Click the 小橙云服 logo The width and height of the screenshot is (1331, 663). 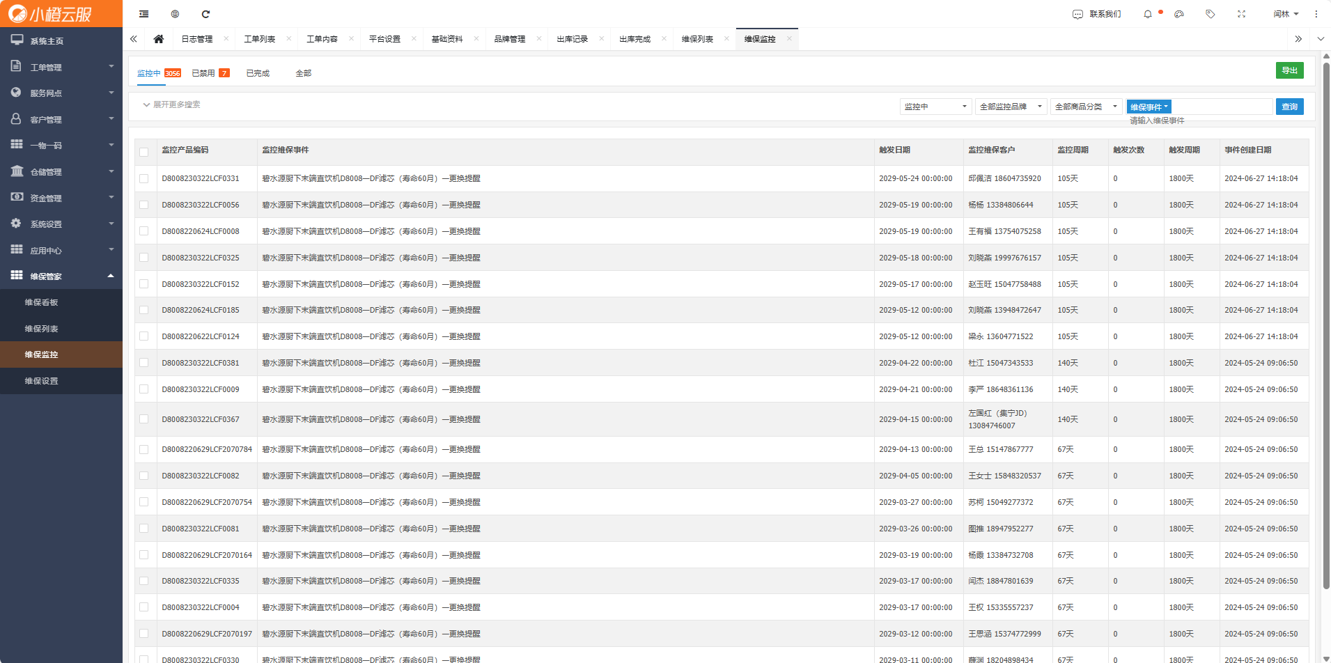coord(50,14)
